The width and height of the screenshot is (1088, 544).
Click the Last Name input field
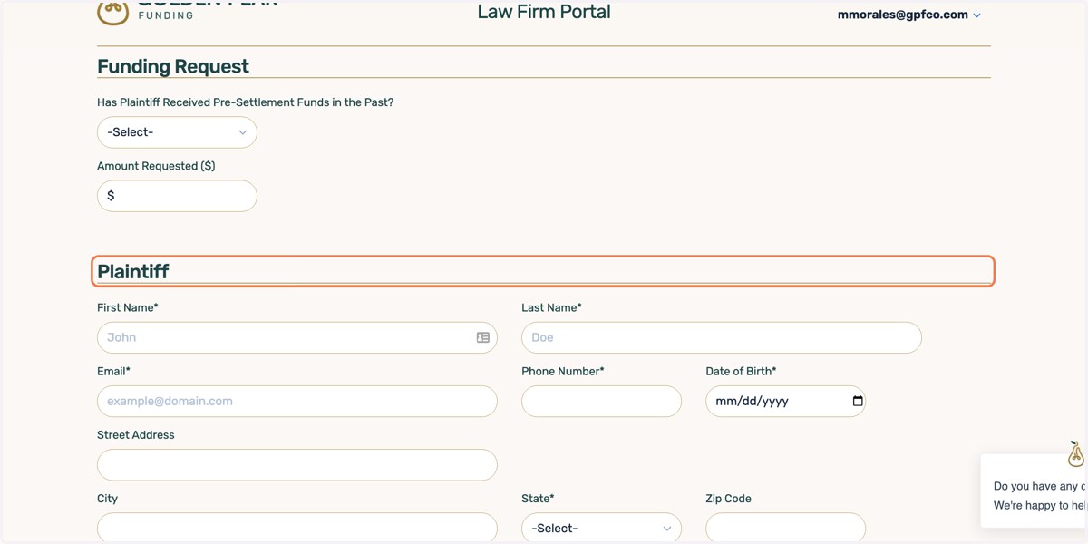tap(722, 337)
